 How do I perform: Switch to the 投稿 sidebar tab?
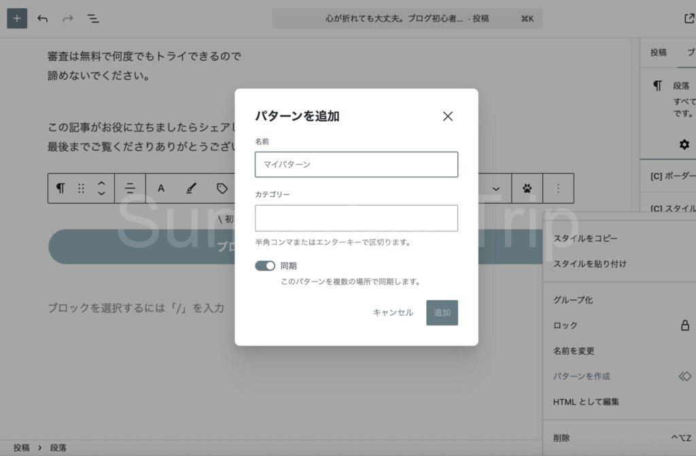click(658, 52)
